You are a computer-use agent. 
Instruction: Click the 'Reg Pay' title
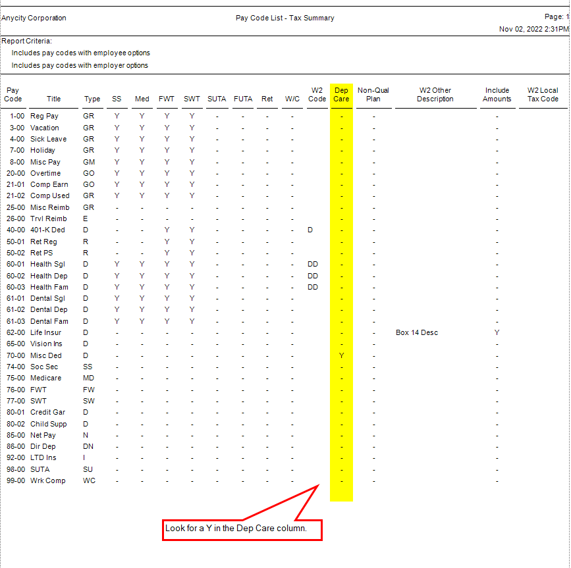pos(44,116)
